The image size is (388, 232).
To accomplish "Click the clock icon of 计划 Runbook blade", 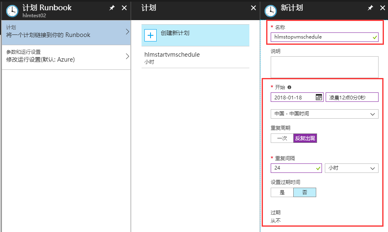I will pyautogui.click(x=12, y=11).
